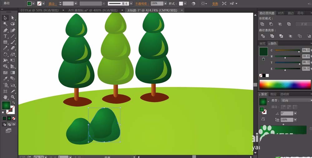Click the 不透明度 opacity link
Image resolution: width=312 pixels, height=158 pixels.
click(142, 3)
